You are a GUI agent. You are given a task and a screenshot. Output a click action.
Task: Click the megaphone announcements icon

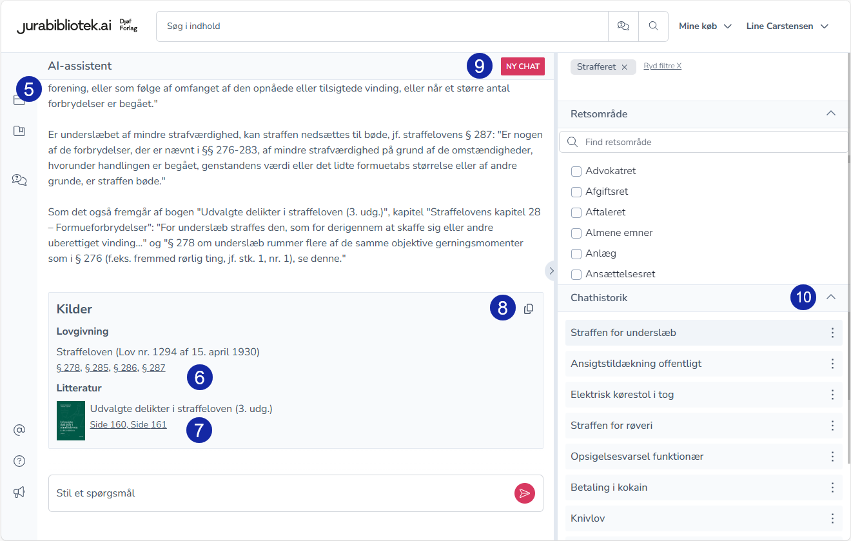[x=19, y=492]
